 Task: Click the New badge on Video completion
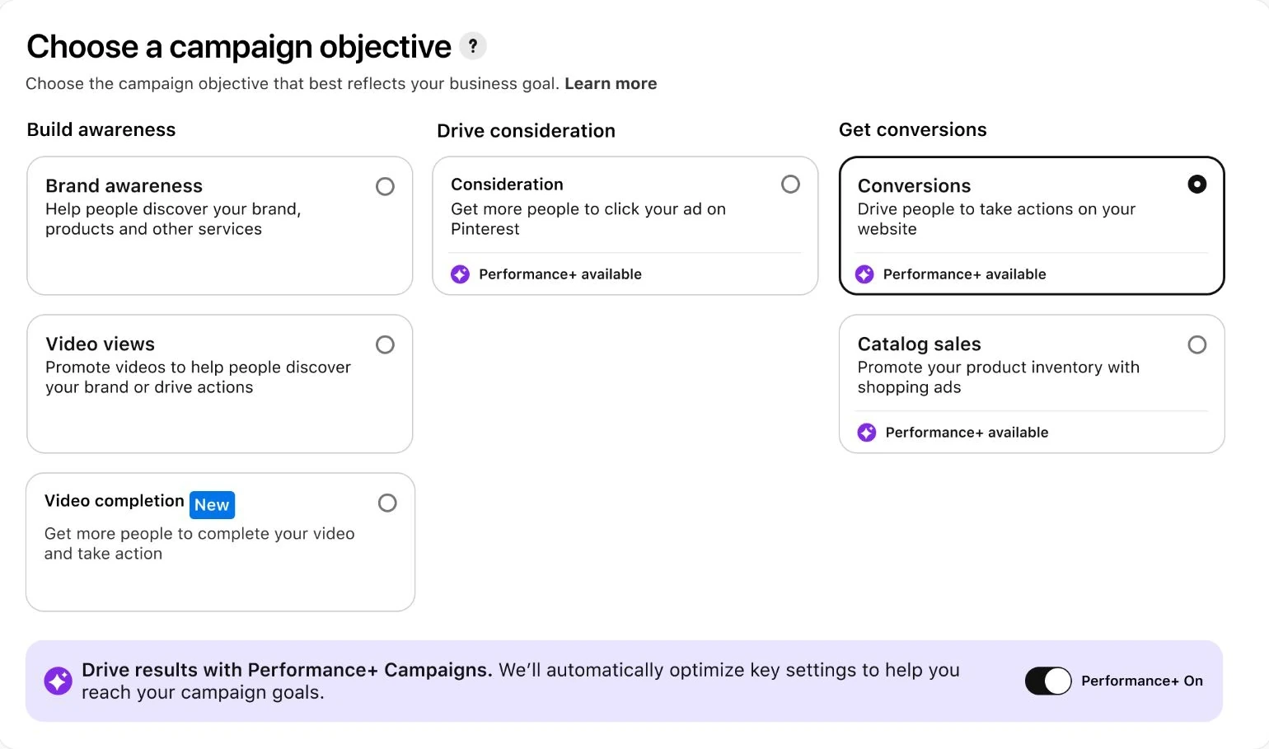(212, 505)
